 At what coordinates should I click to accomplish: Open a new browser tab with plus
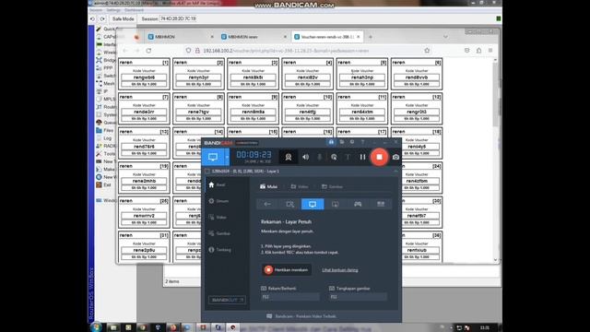(371, 37)
